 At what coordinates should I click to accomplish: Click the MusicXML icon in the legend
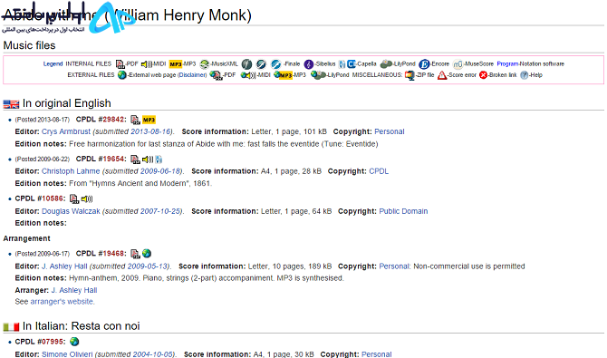click(205, 64)
